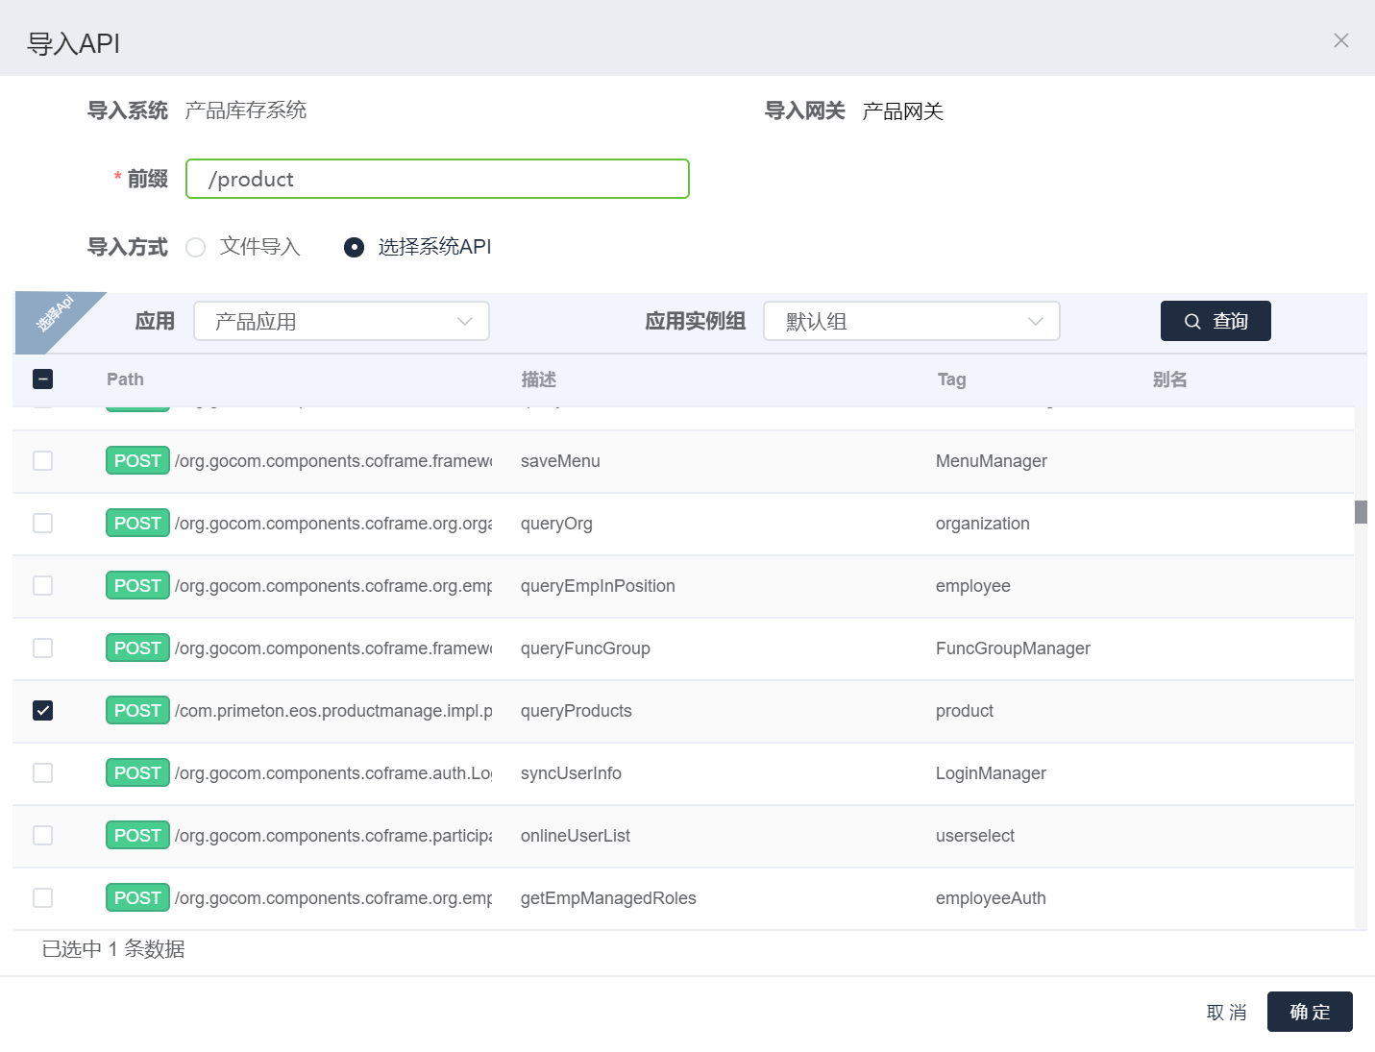Click the table's vertical scrollbar thumb
This screenshot has width=1375, height=1052.
(x=1361, y=512)
